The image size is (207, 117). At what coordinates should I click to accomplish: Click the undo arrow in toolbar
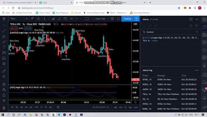pos(77,19)
